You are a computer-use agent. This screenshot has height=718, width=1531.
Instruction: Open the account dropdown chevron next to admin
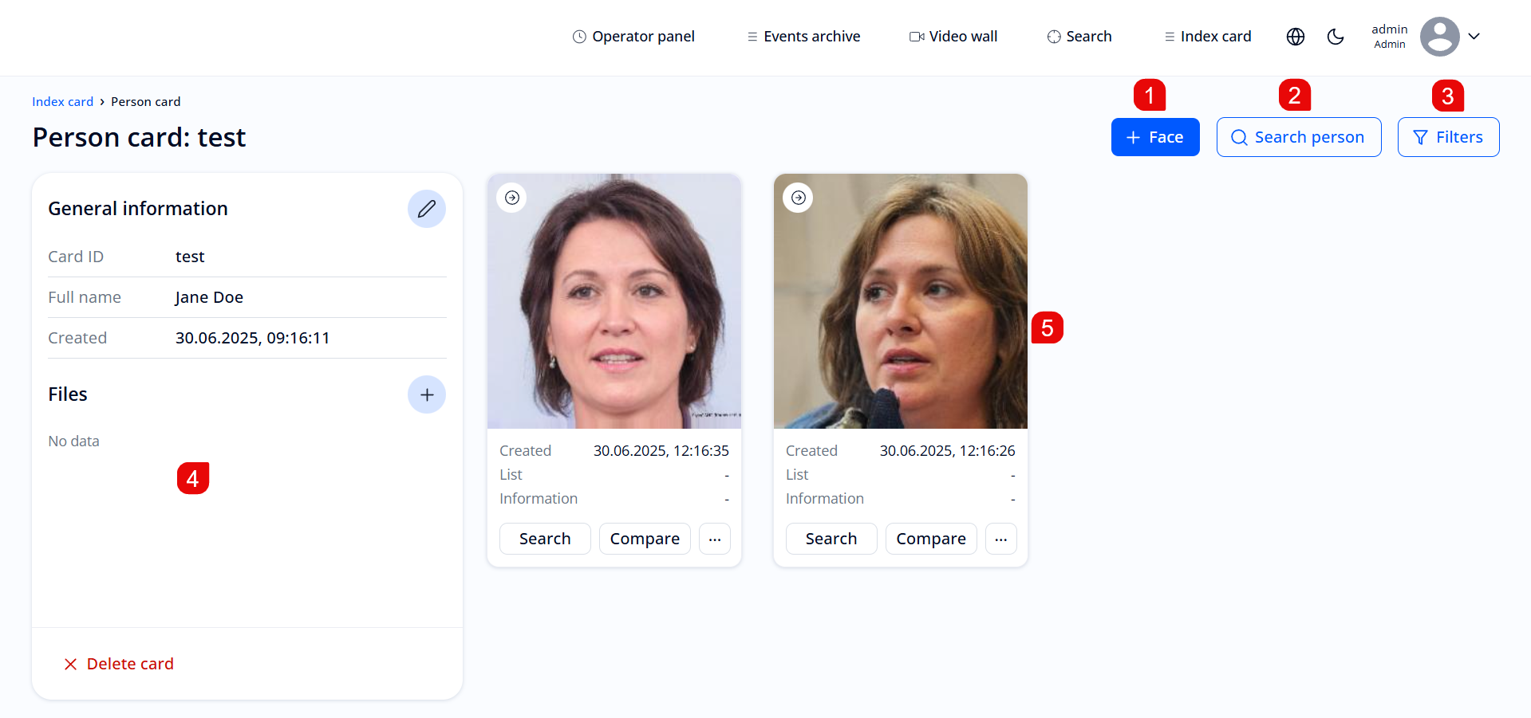click(1474, 36)
